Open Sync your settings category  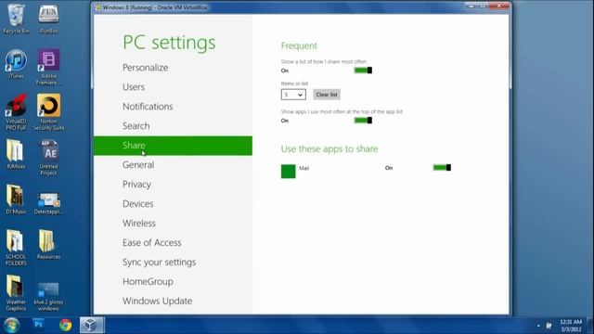click(159, 262)
